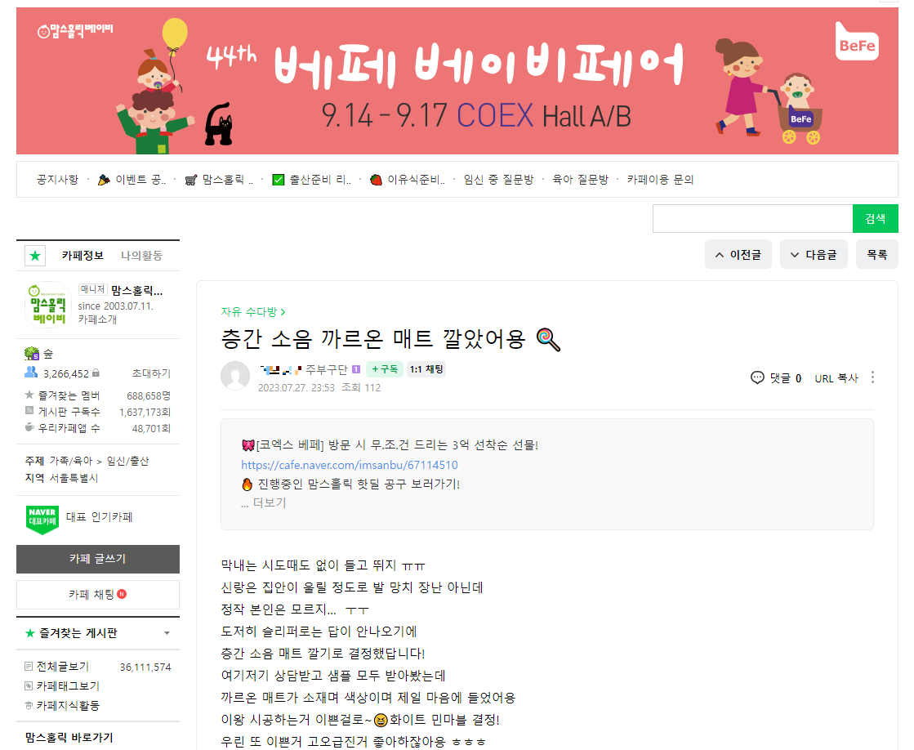Click the BeFe logo in the banner
This screenshot has height=750, width=914.
tap(857, 42)
